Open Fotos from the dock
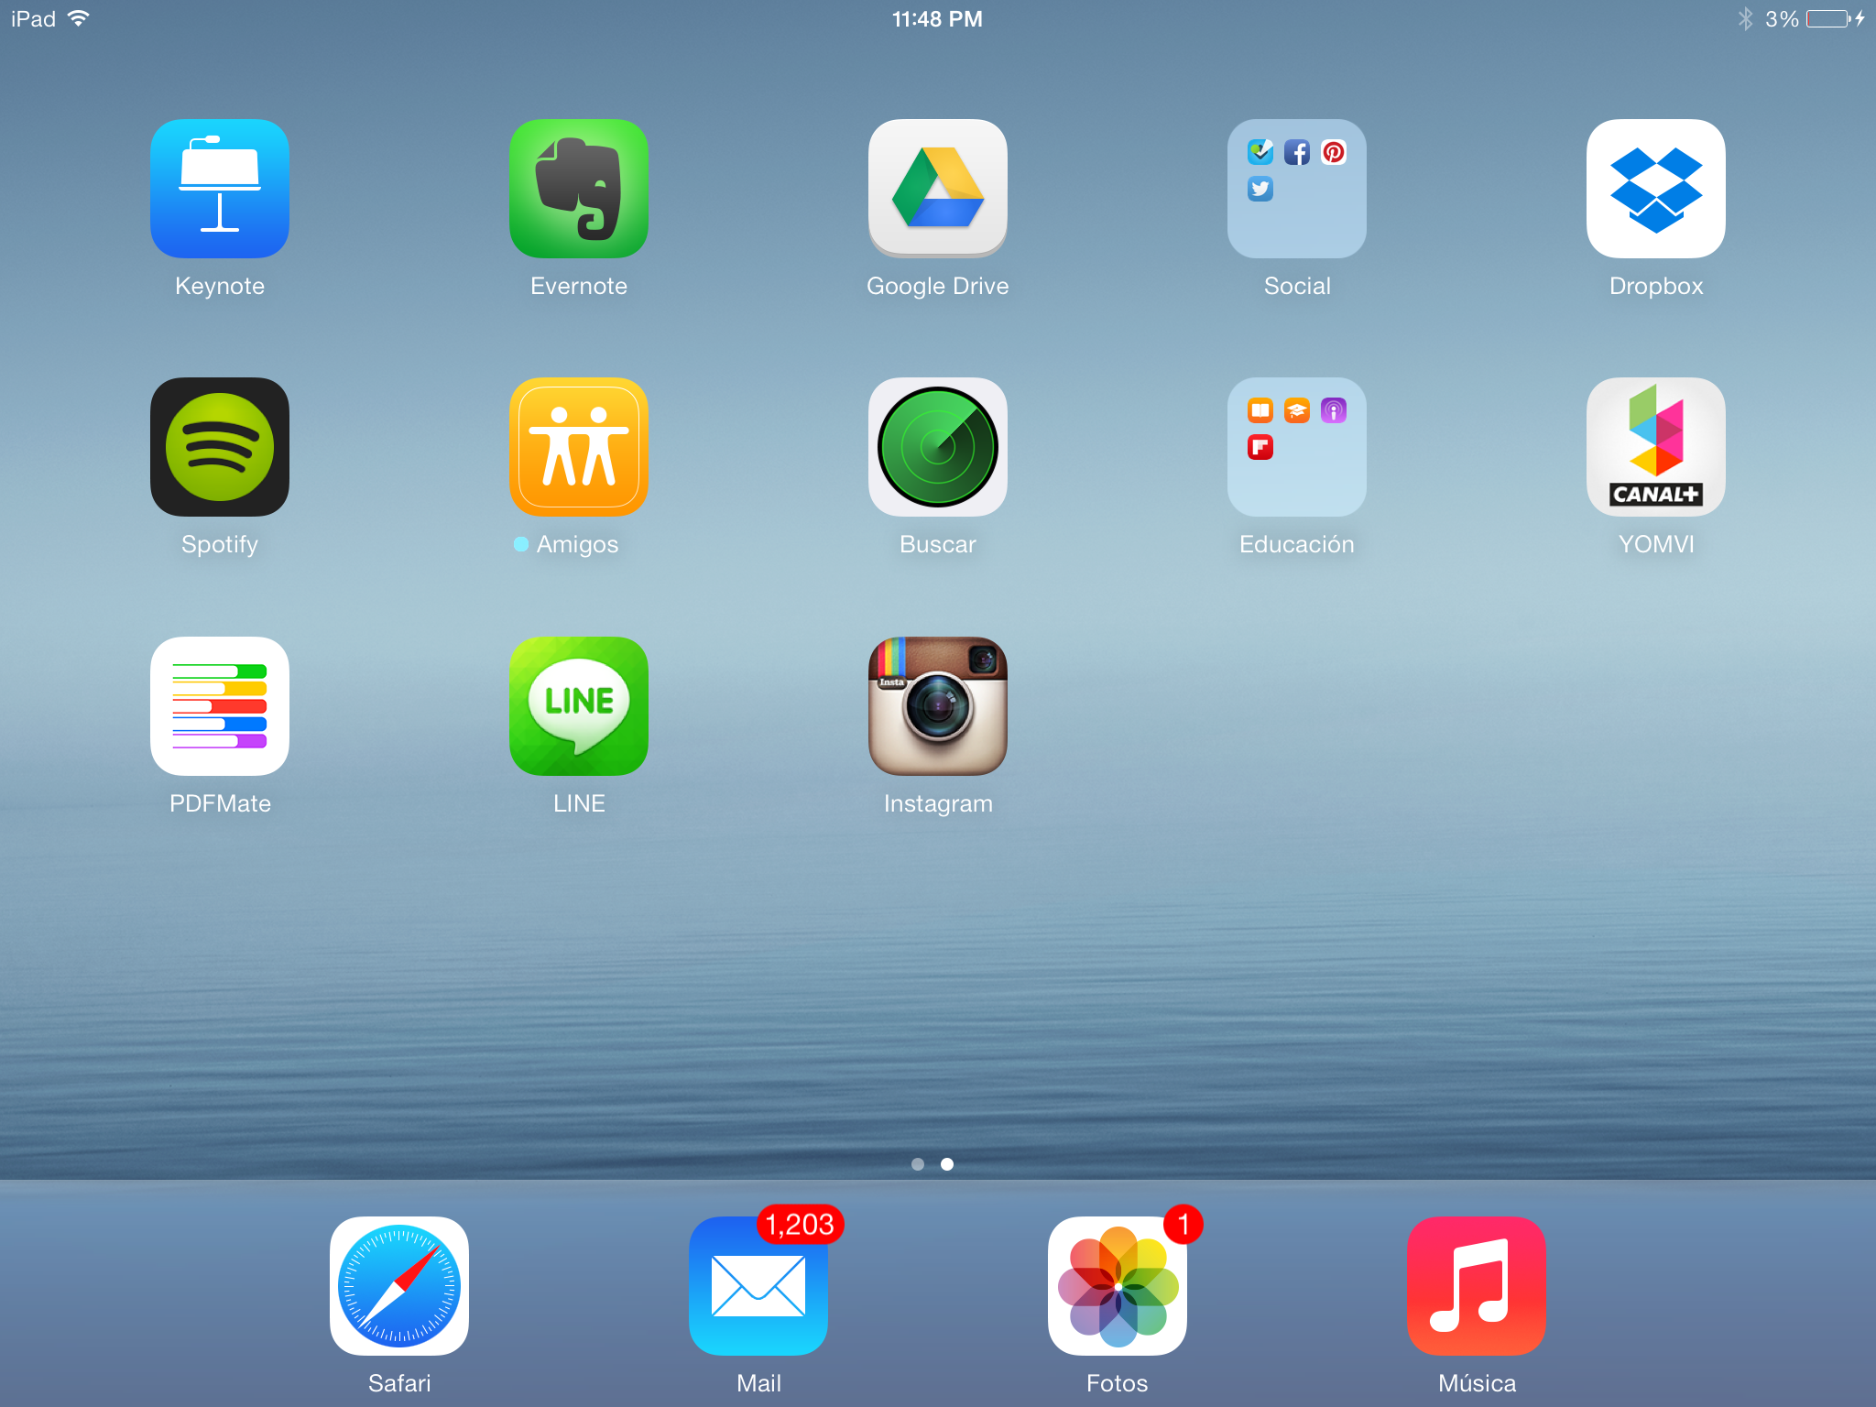Viewport: 1876px width, 1407px height. (x=1118, y=1286)
